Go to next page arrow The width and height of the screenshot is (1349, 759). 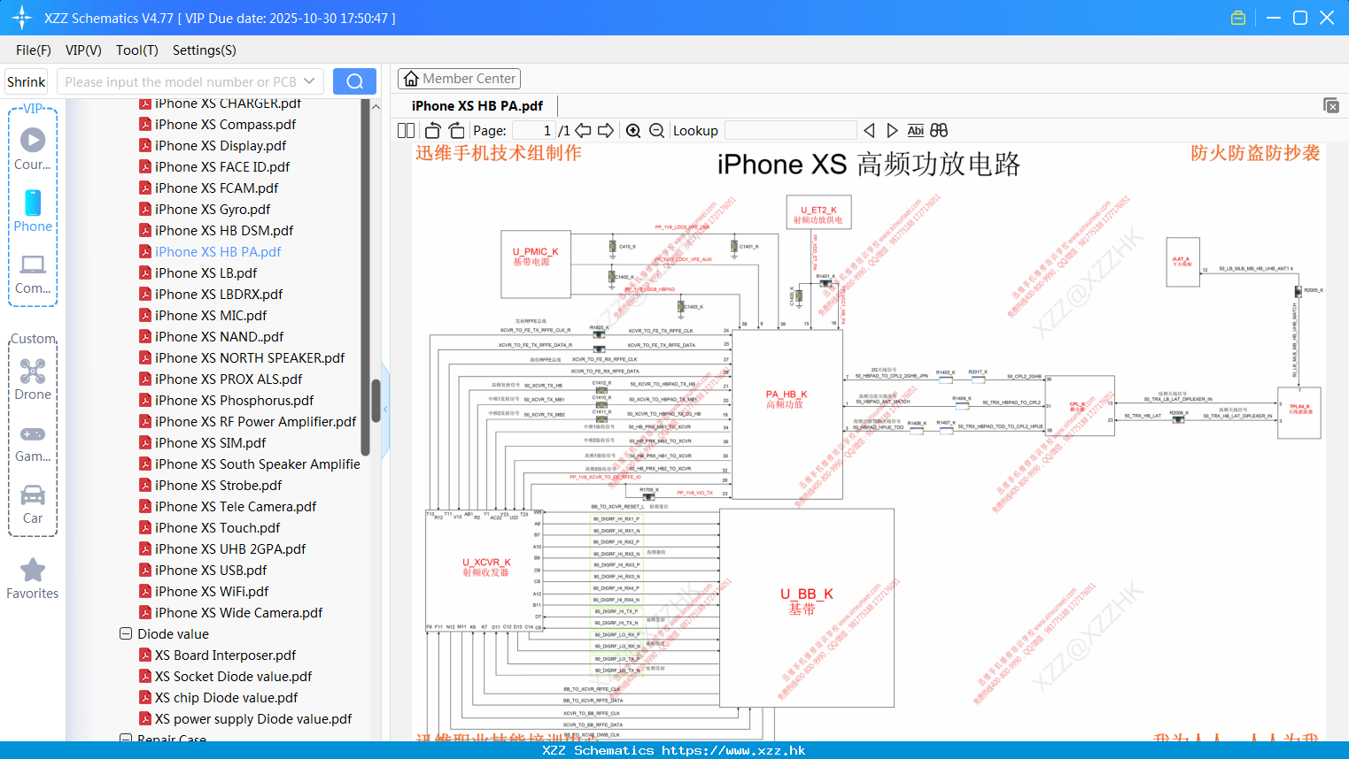coord(606,130)
